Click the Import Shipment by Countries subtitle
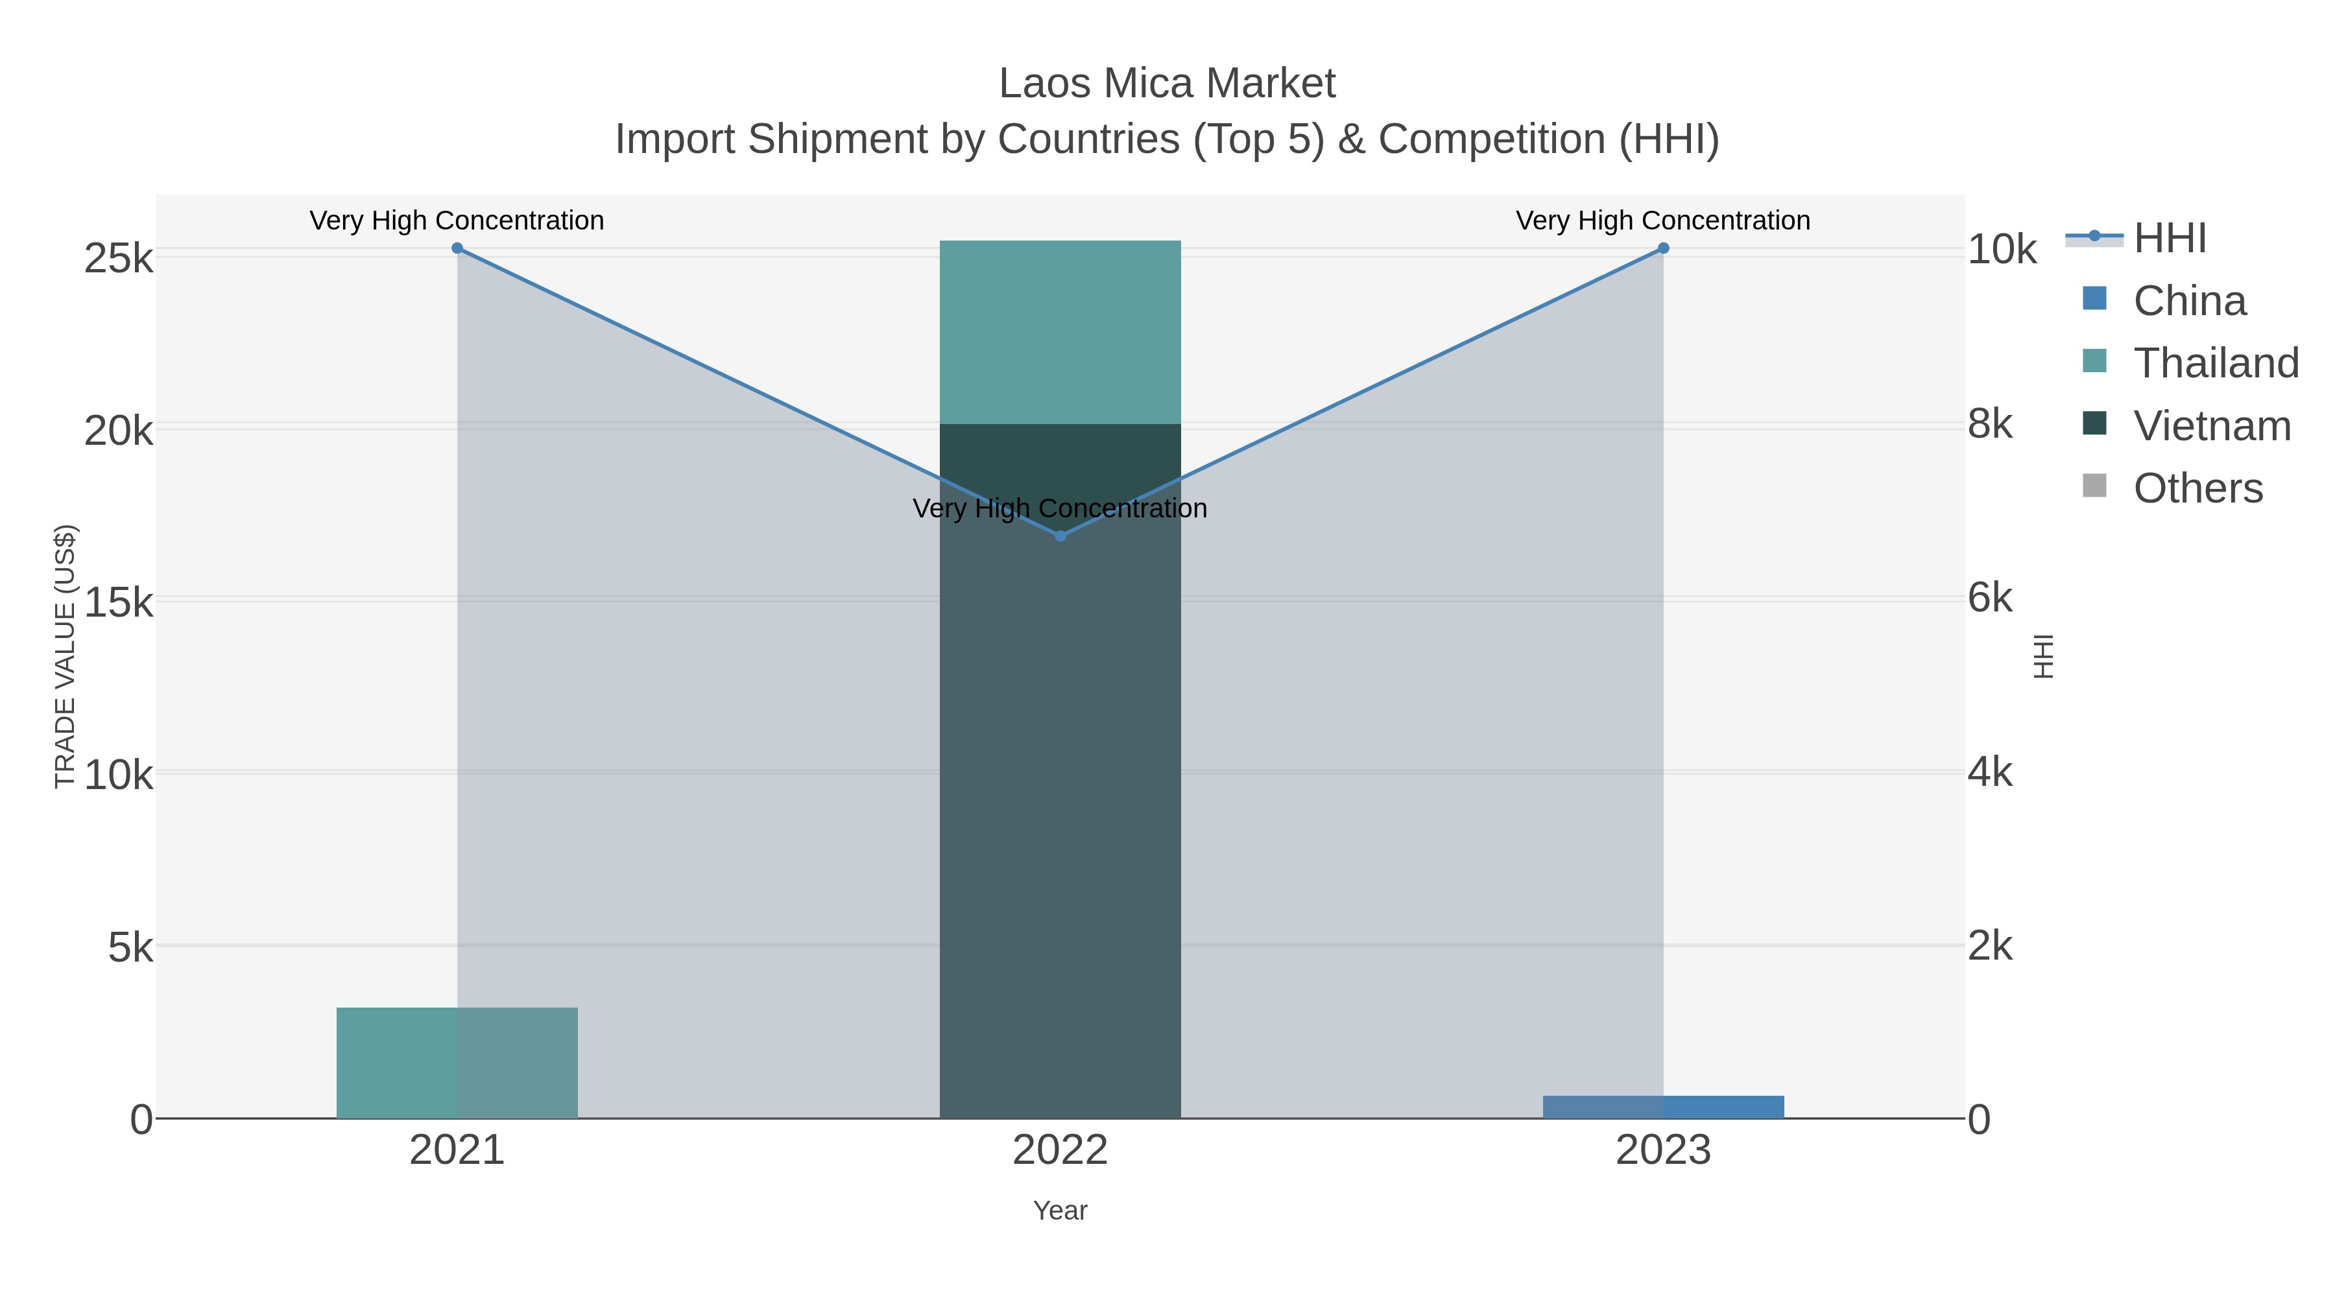Screen dimensions: 2335x1313 pyautogui.click(x=1167, y=139)
